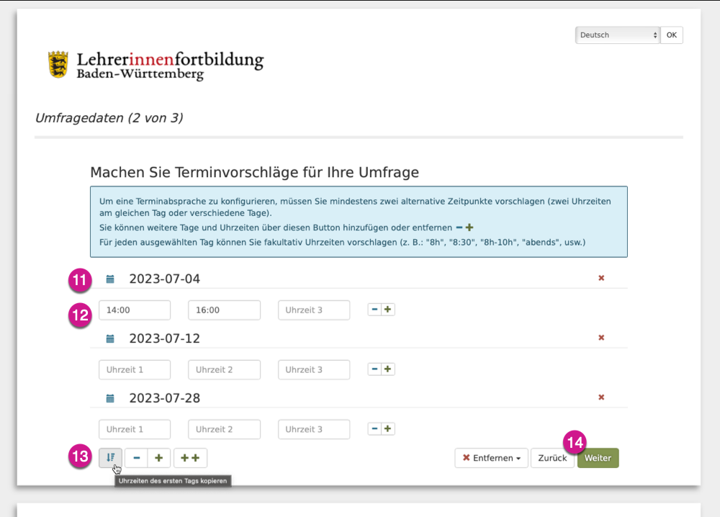Click Uhrzeit 3 field under 2023-07-04
The image size is (720, 517).
click(314, 310)
